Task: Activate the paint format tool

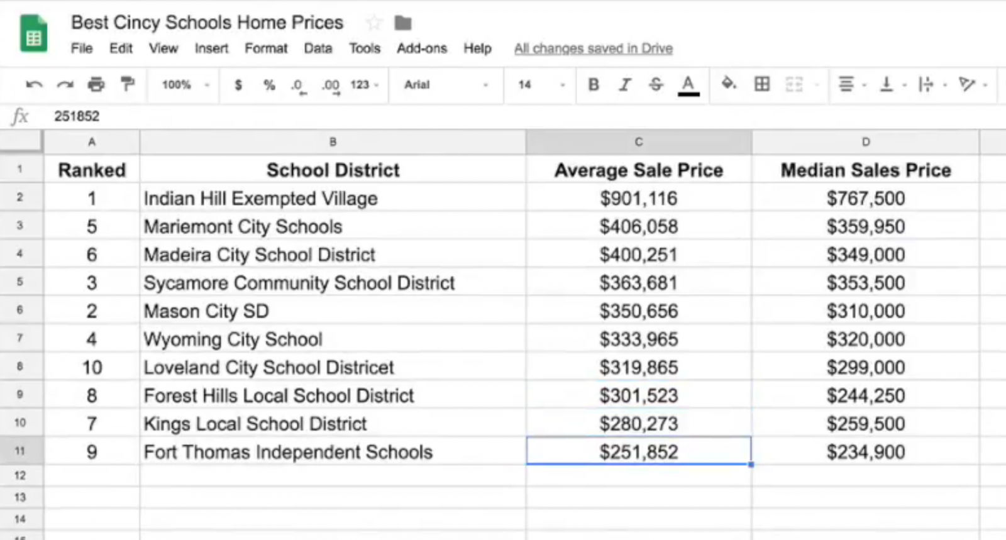Action: click(x=128, y=84)
